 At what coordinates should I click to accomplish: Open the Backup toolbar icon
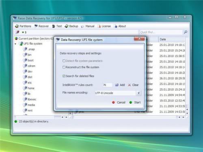click(67, 26)
